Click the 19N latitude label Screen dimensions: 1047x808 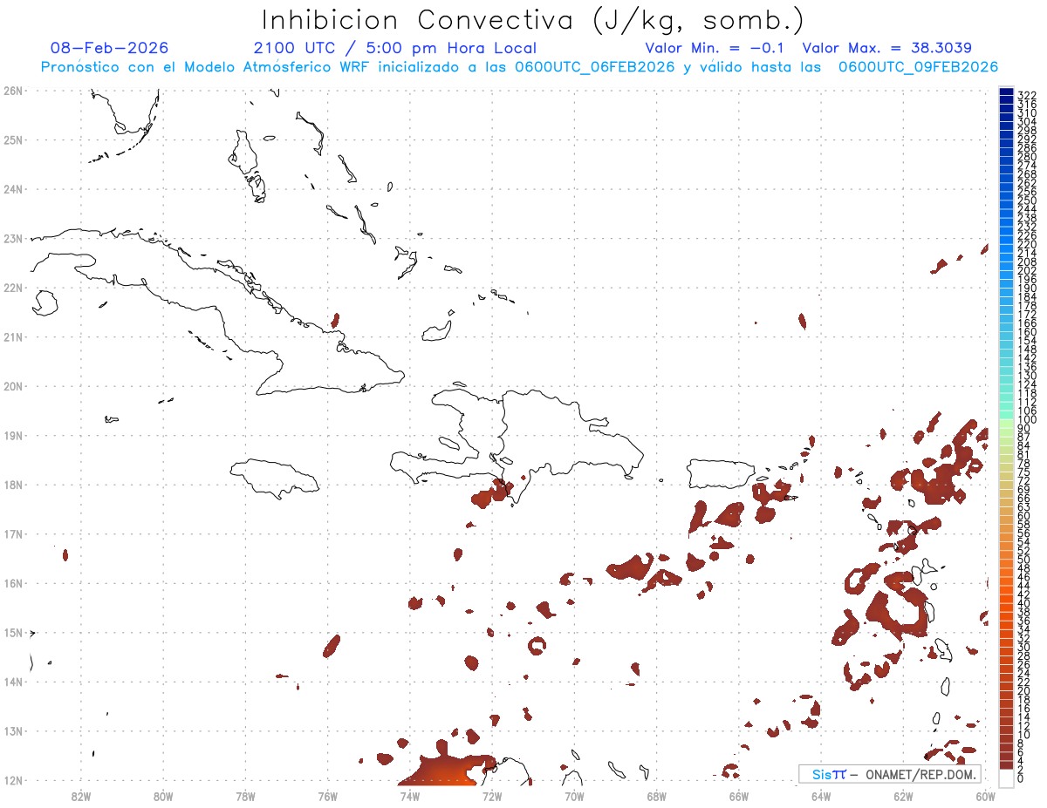[x=12, y=435]
